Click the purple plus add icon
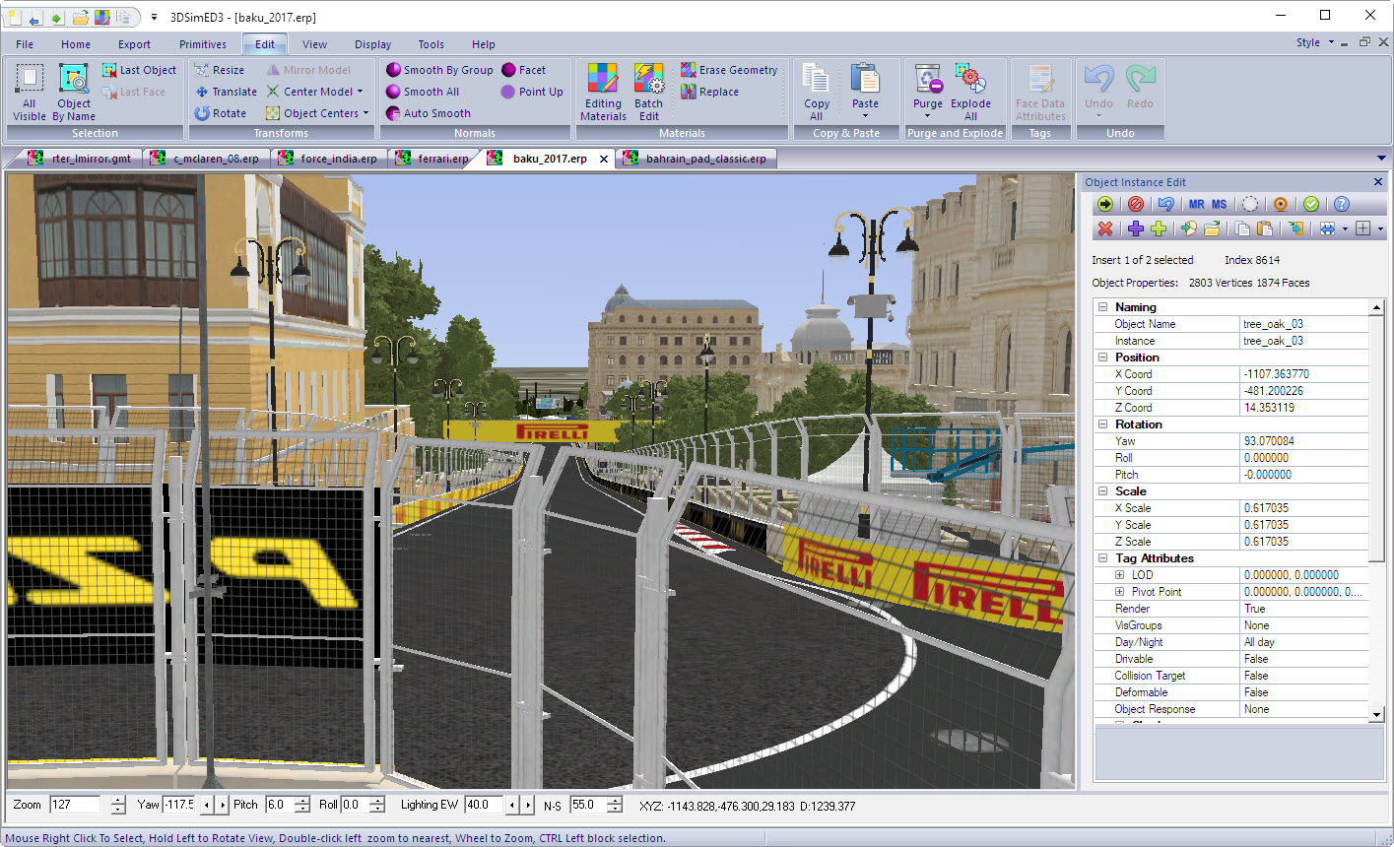 pyautogui.click(x=1136, y=228)
